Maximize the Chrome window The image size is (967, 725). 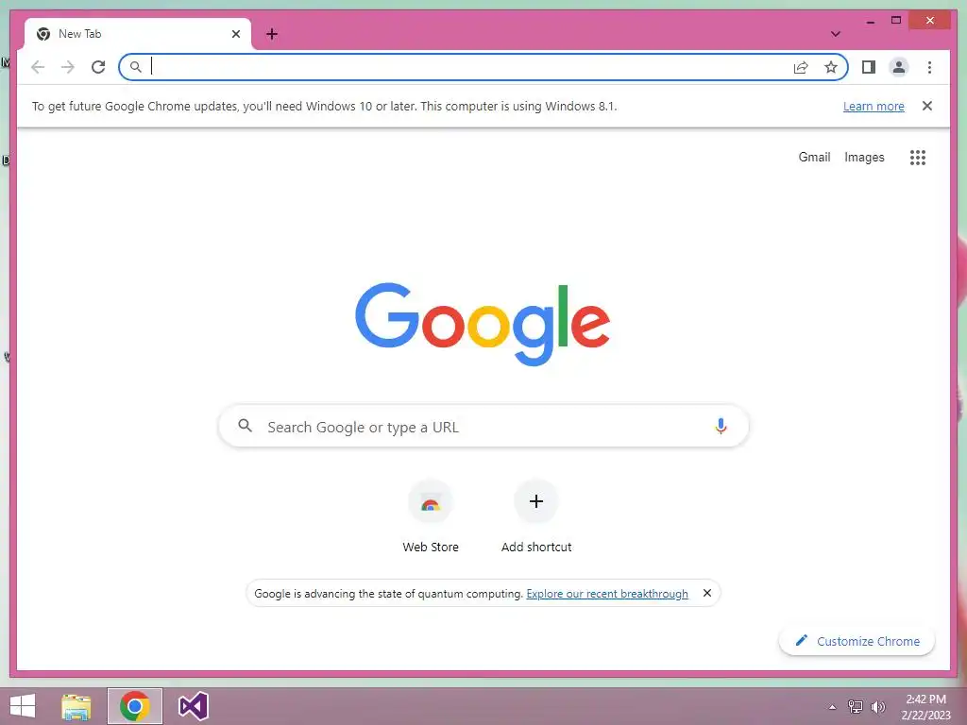[x=896, y=21]
